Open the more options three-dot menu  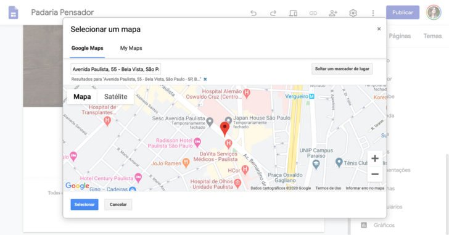point(373,13)
